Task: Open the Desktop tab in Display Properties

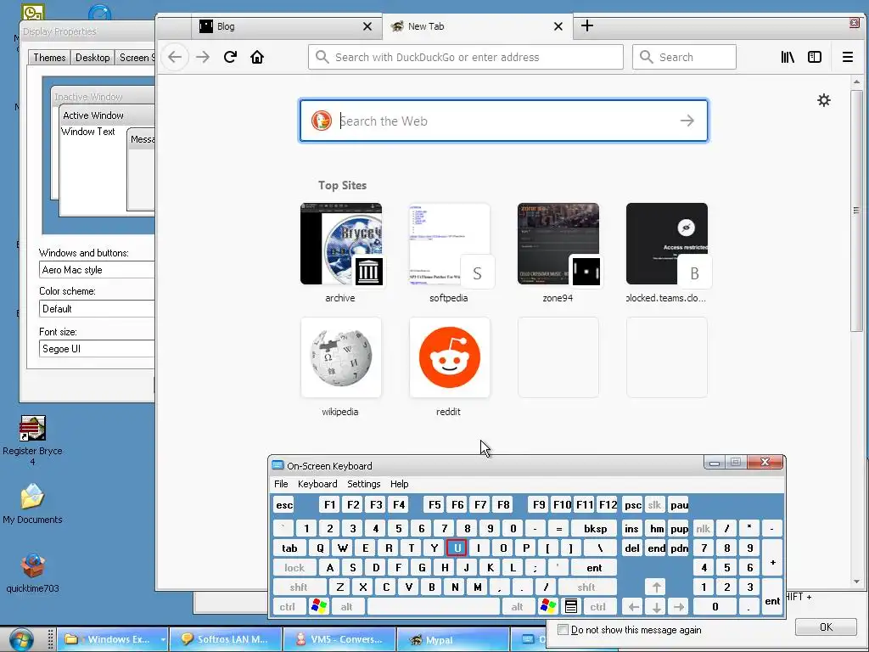Action: point(93,58)
